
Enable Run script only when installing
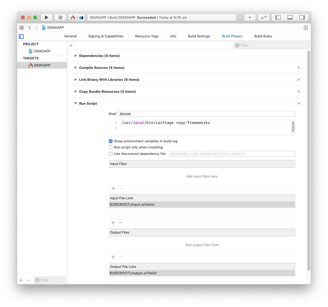111,147
